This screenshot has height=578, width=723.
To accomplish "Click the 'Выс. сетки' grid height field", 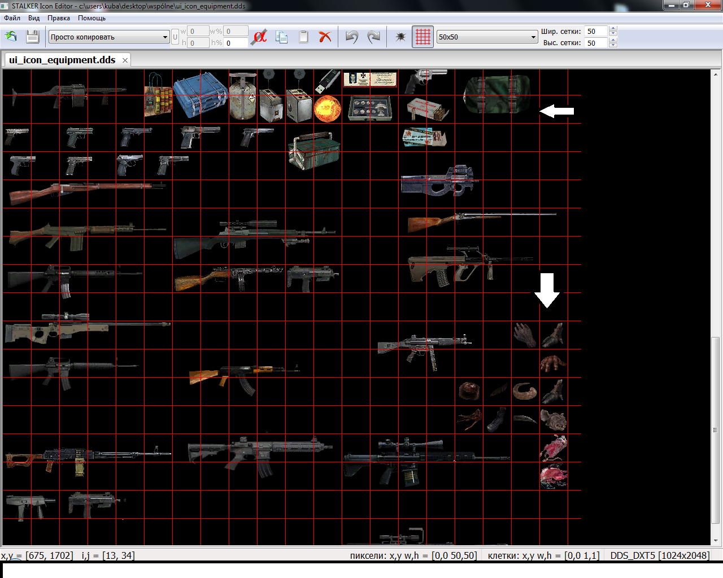I will click(596, 43).
